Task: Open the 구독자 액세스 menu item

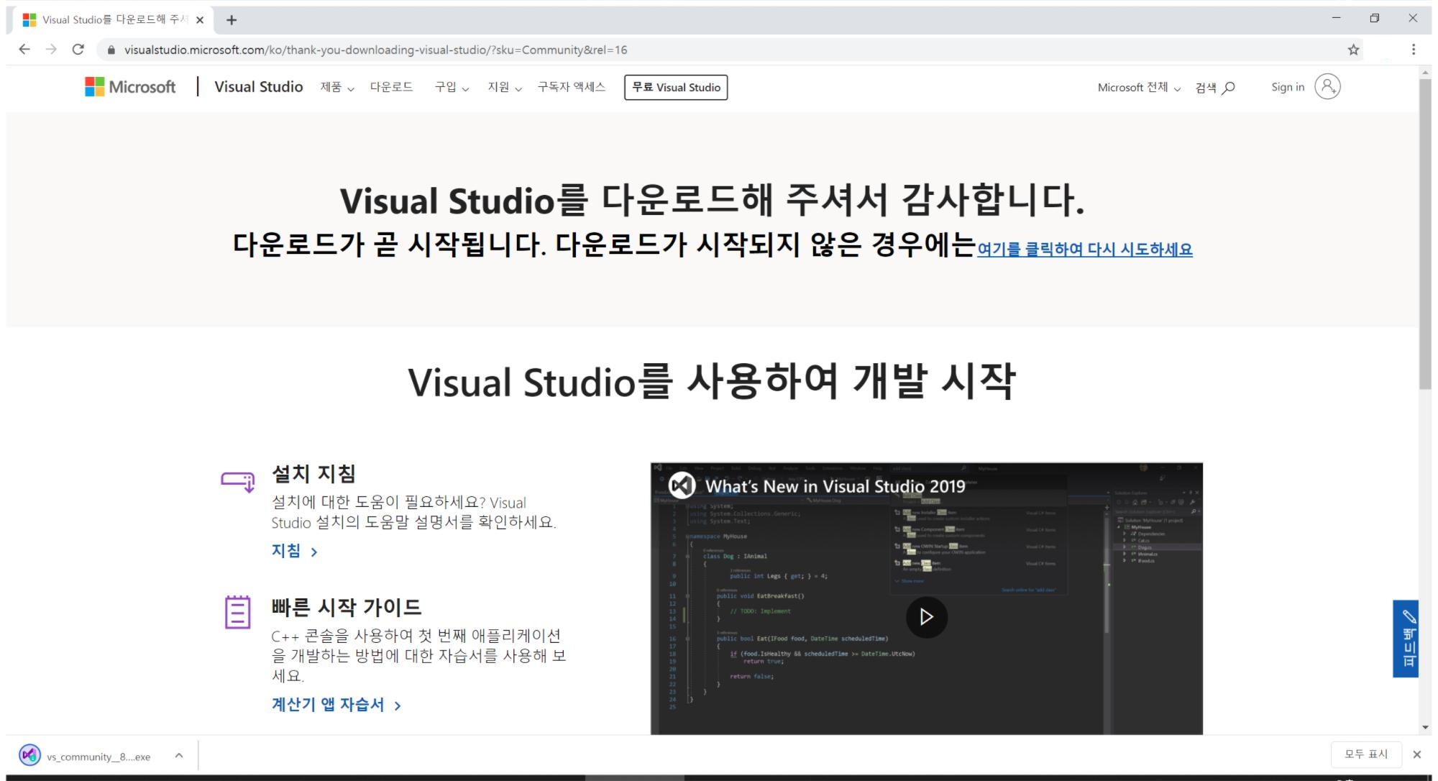Action: coord(571,88)
